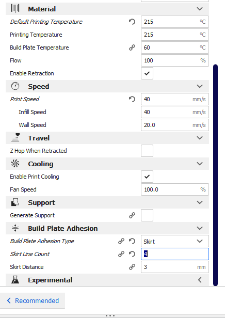Click the settings panel vertical scrollbar
225x318 pixels.
(x=216, y=175)
